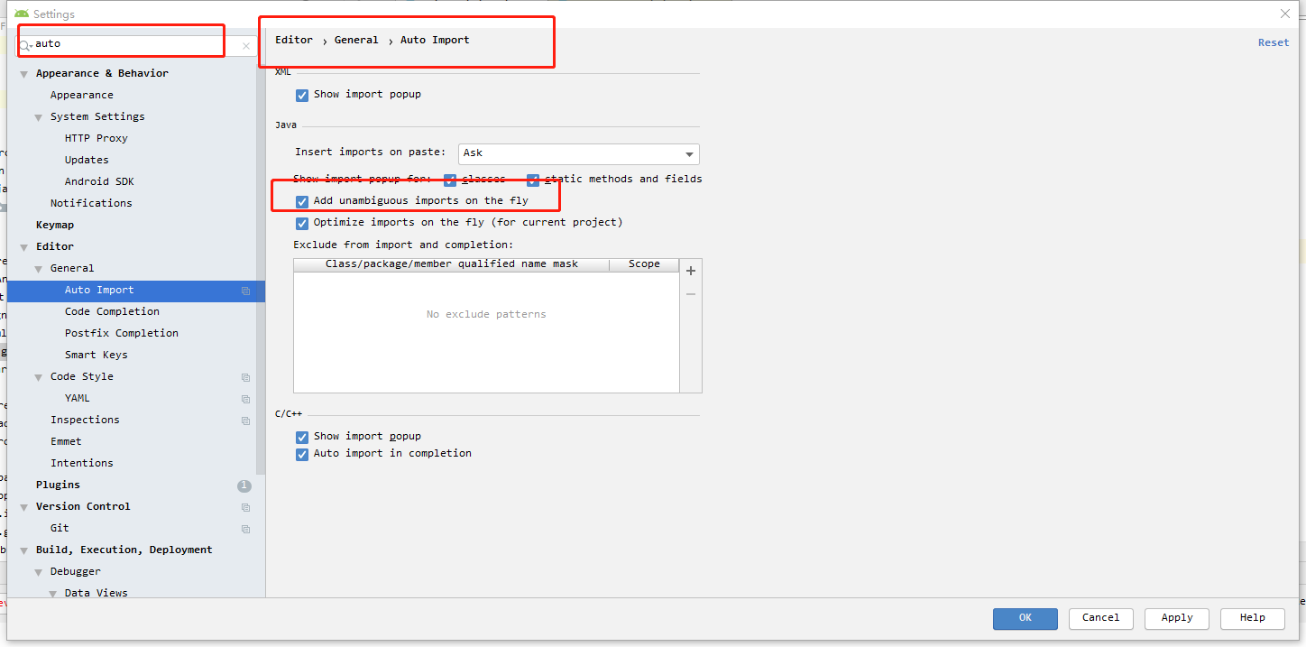
Task: Collapse Appearance & Behavior tree section
Action: tap(24, 74)
